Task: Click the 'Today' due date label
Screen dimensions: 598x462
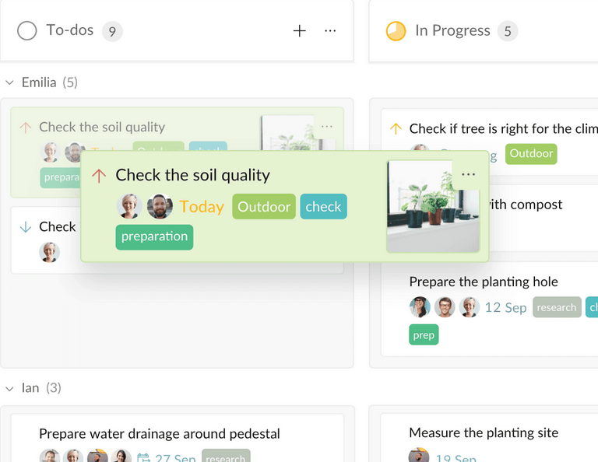Action: pos(202,207)
